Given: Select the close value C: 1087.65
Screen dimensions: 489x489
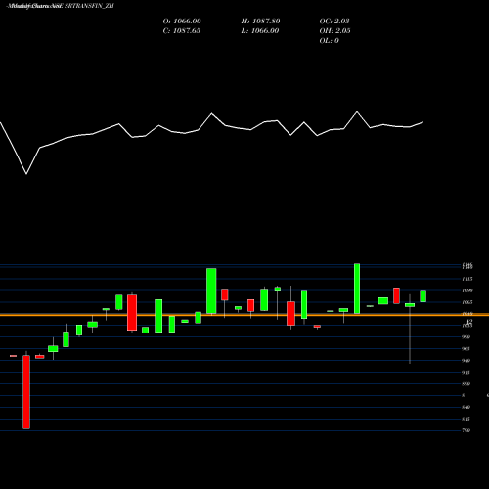Looking at the screenshot, I should [x=182, y=31].
